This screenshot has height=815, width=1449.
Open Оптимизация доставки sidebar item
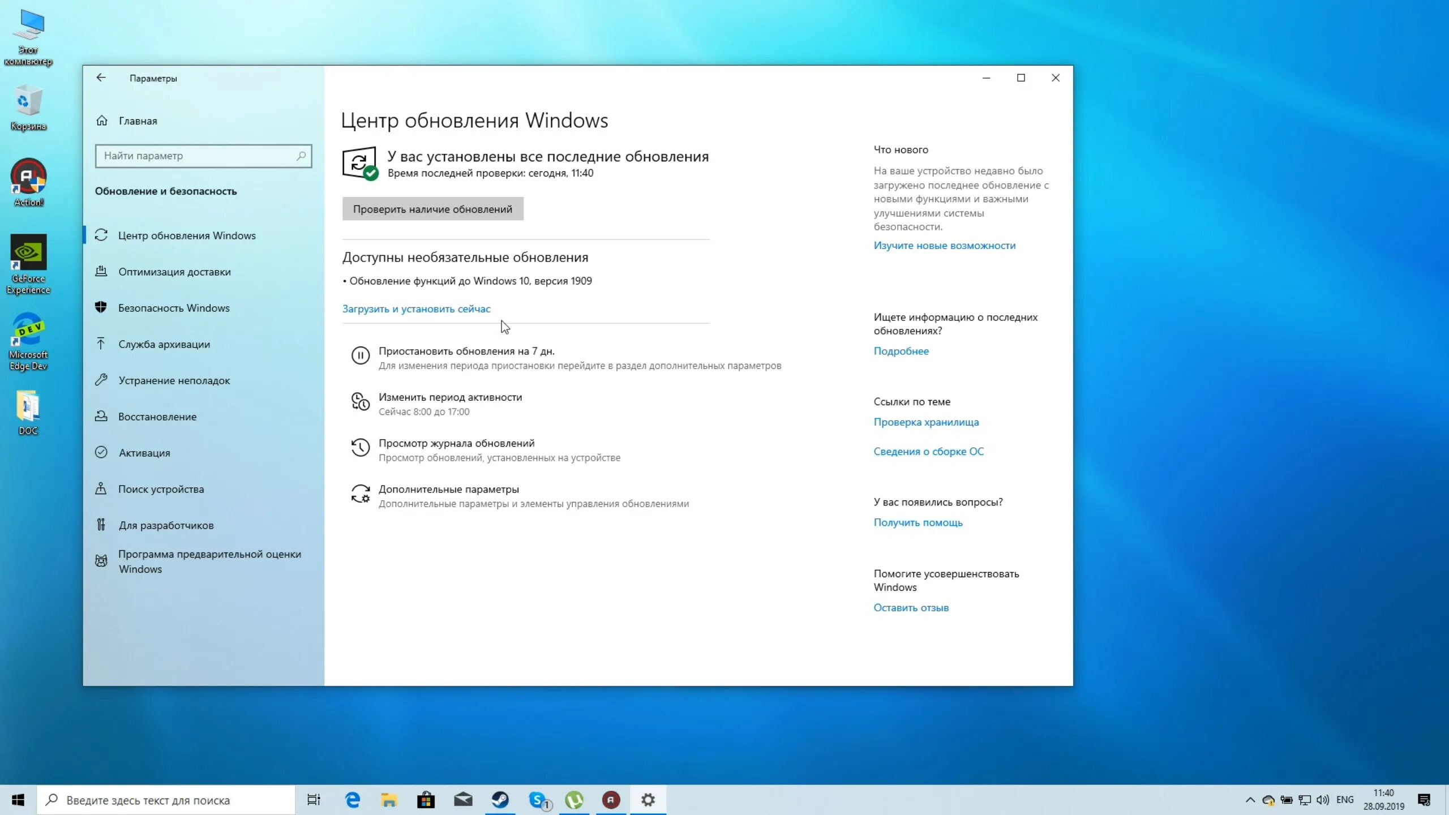click(174, 272)
